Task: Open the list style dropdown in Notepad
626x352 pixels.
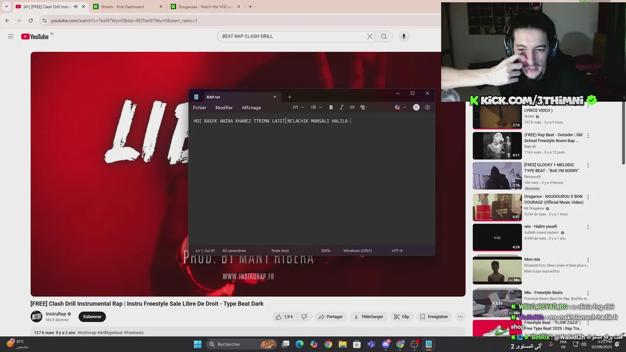Action: click(316, 107)
